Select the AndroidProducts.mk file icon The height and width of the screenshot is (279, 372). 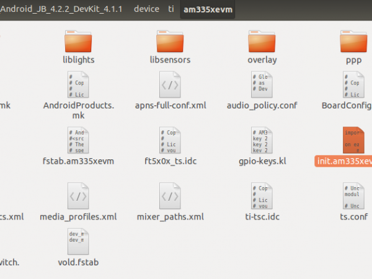[77, 85]
